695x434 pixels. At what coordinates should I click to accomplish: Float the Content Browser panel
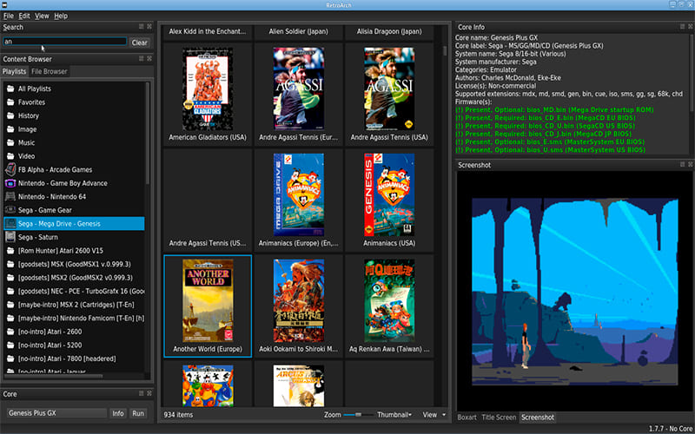[142, 58]
